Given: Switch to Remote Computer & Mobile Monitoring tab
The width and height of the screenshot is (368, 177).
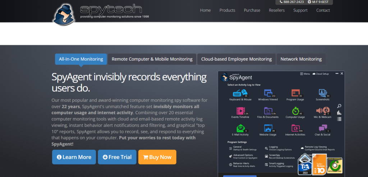Looking at the screenshot, I should (152, 59).
